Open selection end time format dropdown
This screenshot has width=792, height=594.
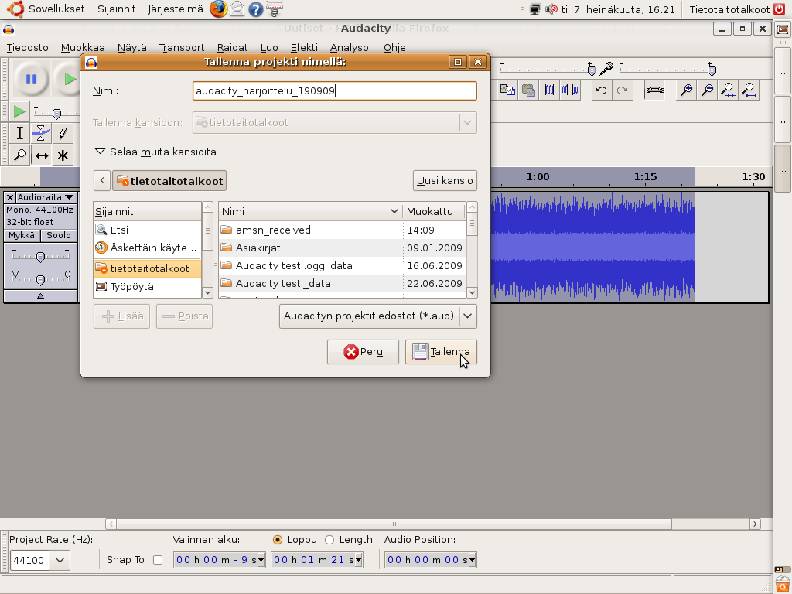pos(358,560)
